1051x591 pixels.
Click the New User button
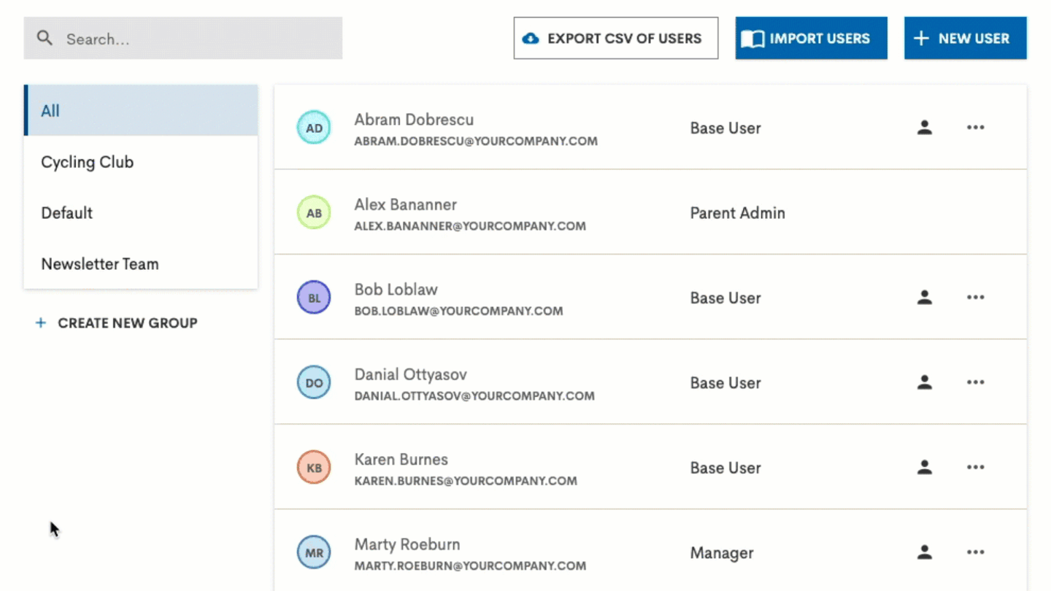pyautogui.click(x=966, y=39)
